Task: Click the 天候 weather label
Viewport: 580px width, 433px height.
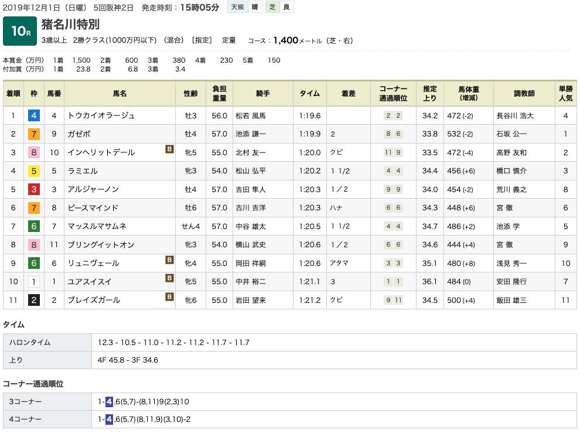Action: 237,7
